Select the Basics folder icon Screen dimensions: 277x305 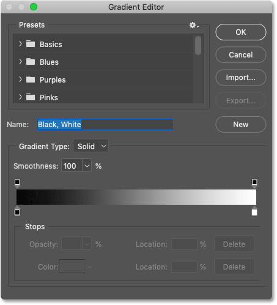tap(31, 44)
